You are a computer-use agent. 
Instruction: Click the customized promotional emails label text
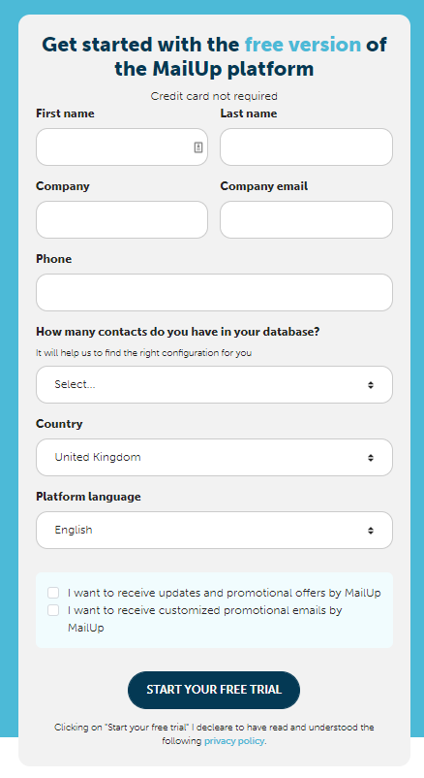205,619
